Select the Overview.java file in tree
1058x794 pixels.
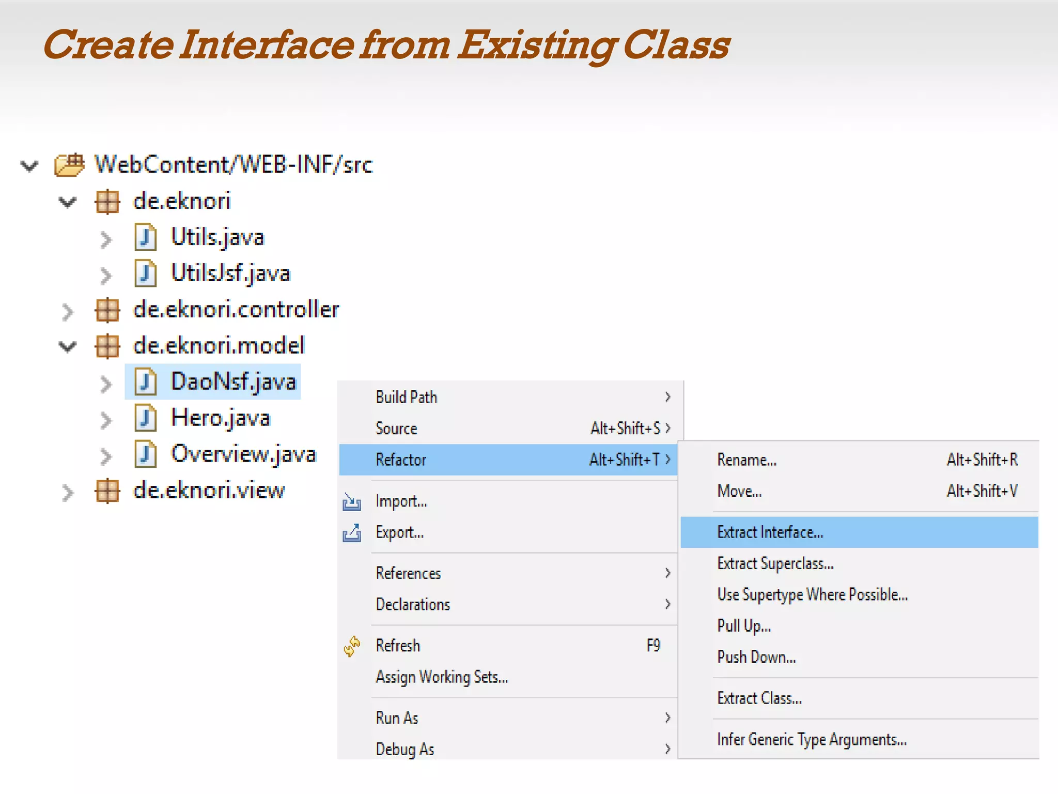pos(243,454)
